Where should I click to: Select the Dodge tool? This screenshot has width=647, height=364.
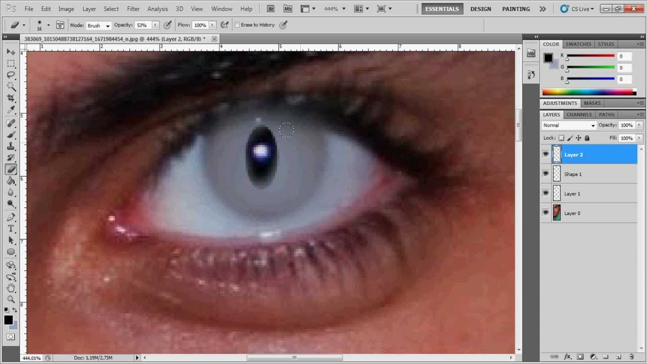point(11,204)
